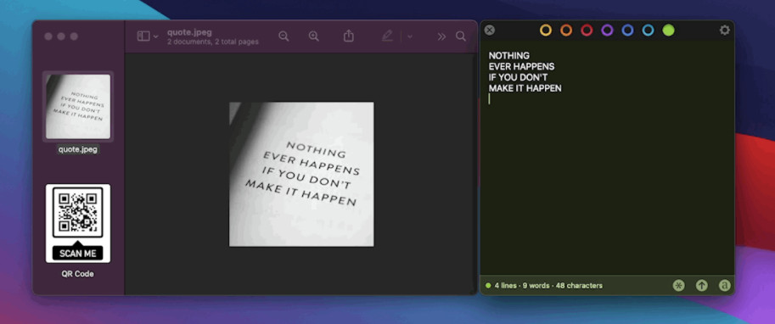Select the QR Code thumbnail

[x=78, y=223]
